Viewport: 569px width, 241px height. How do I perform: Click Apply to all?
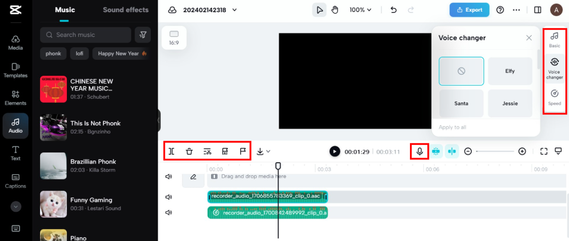[x=452, y=127]
